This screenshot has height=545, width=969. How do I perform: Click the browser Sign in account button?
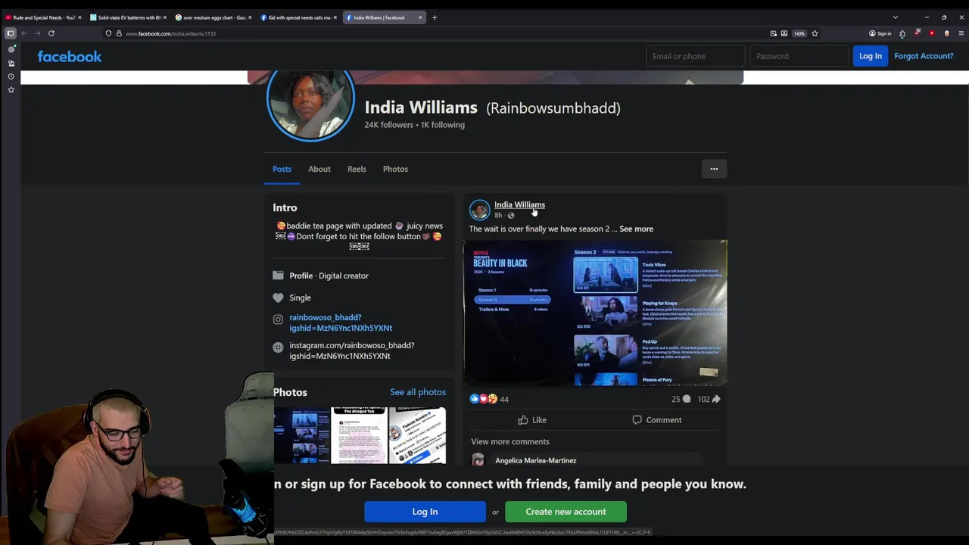(x=880, y=33)
